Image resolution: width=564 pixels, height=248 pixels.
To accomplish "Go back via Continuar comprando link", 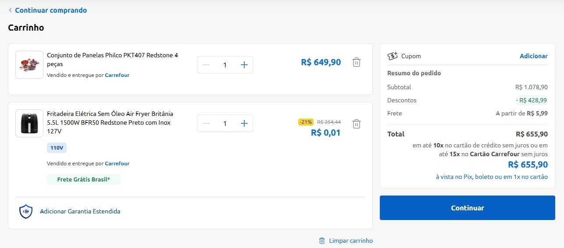I will pos(51,10).
